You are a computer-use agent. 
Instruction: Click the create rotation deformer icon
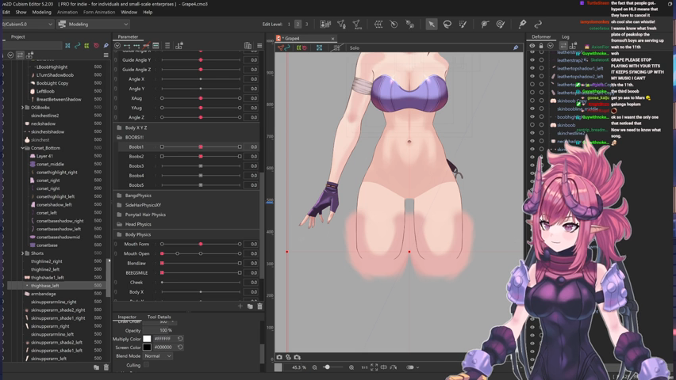[x=394, y=25]
